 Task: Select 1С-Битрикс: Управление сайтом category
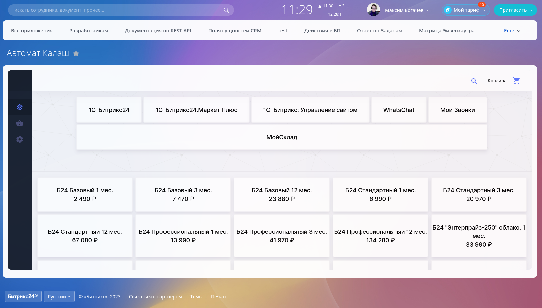pos(310,110)
